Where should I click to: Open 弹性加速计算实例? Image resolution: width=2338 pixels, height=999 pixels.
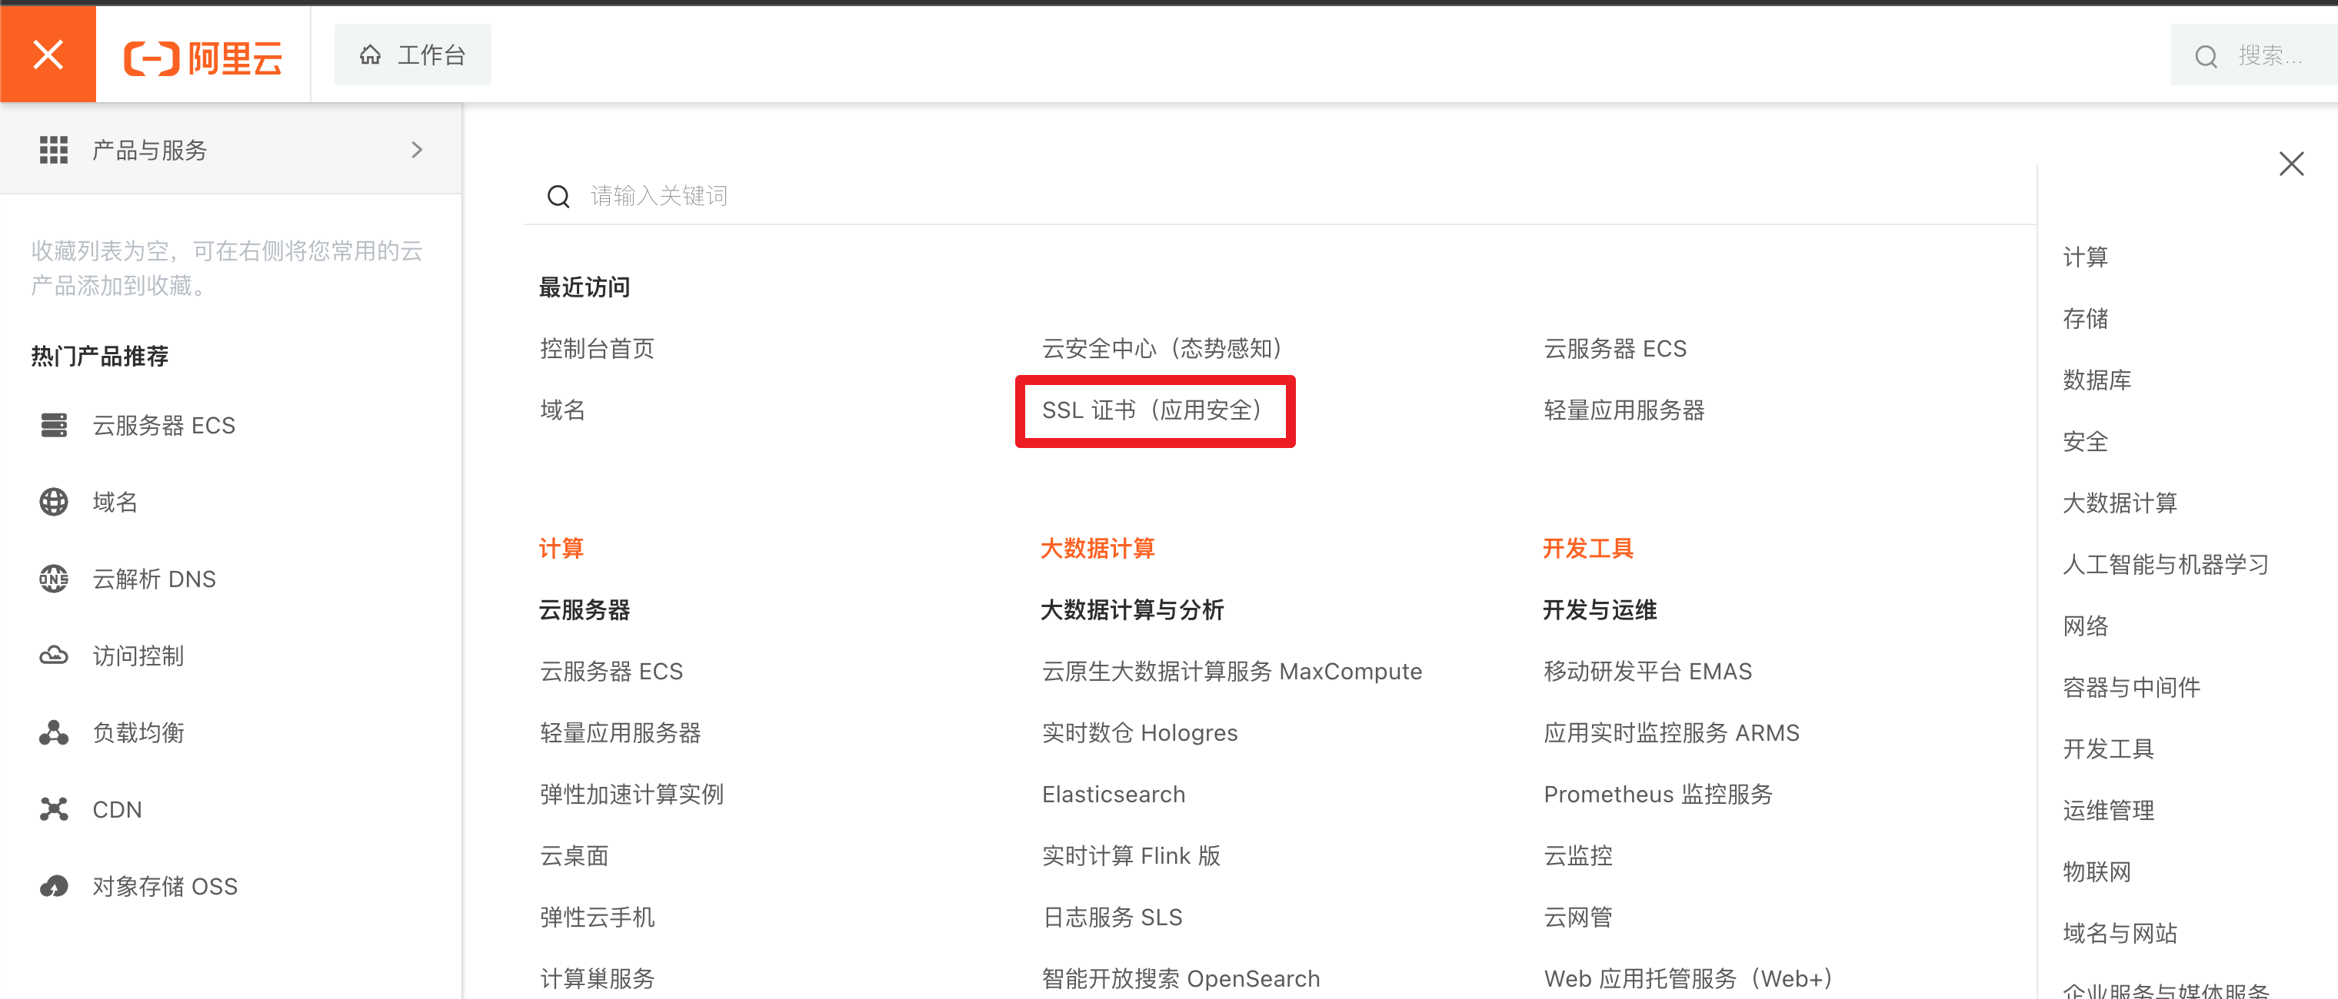coord(631,794)
